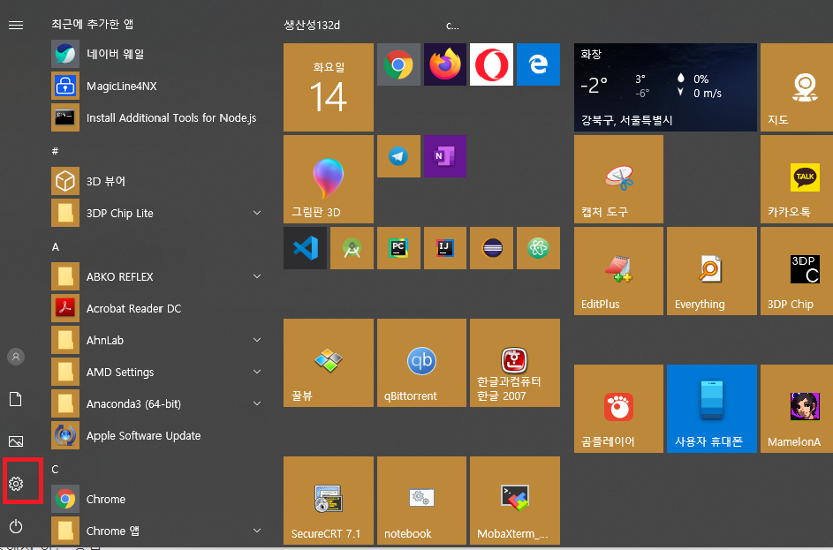Open the Settings gear icon
This screenshot has height=550, width=833.
16,483
